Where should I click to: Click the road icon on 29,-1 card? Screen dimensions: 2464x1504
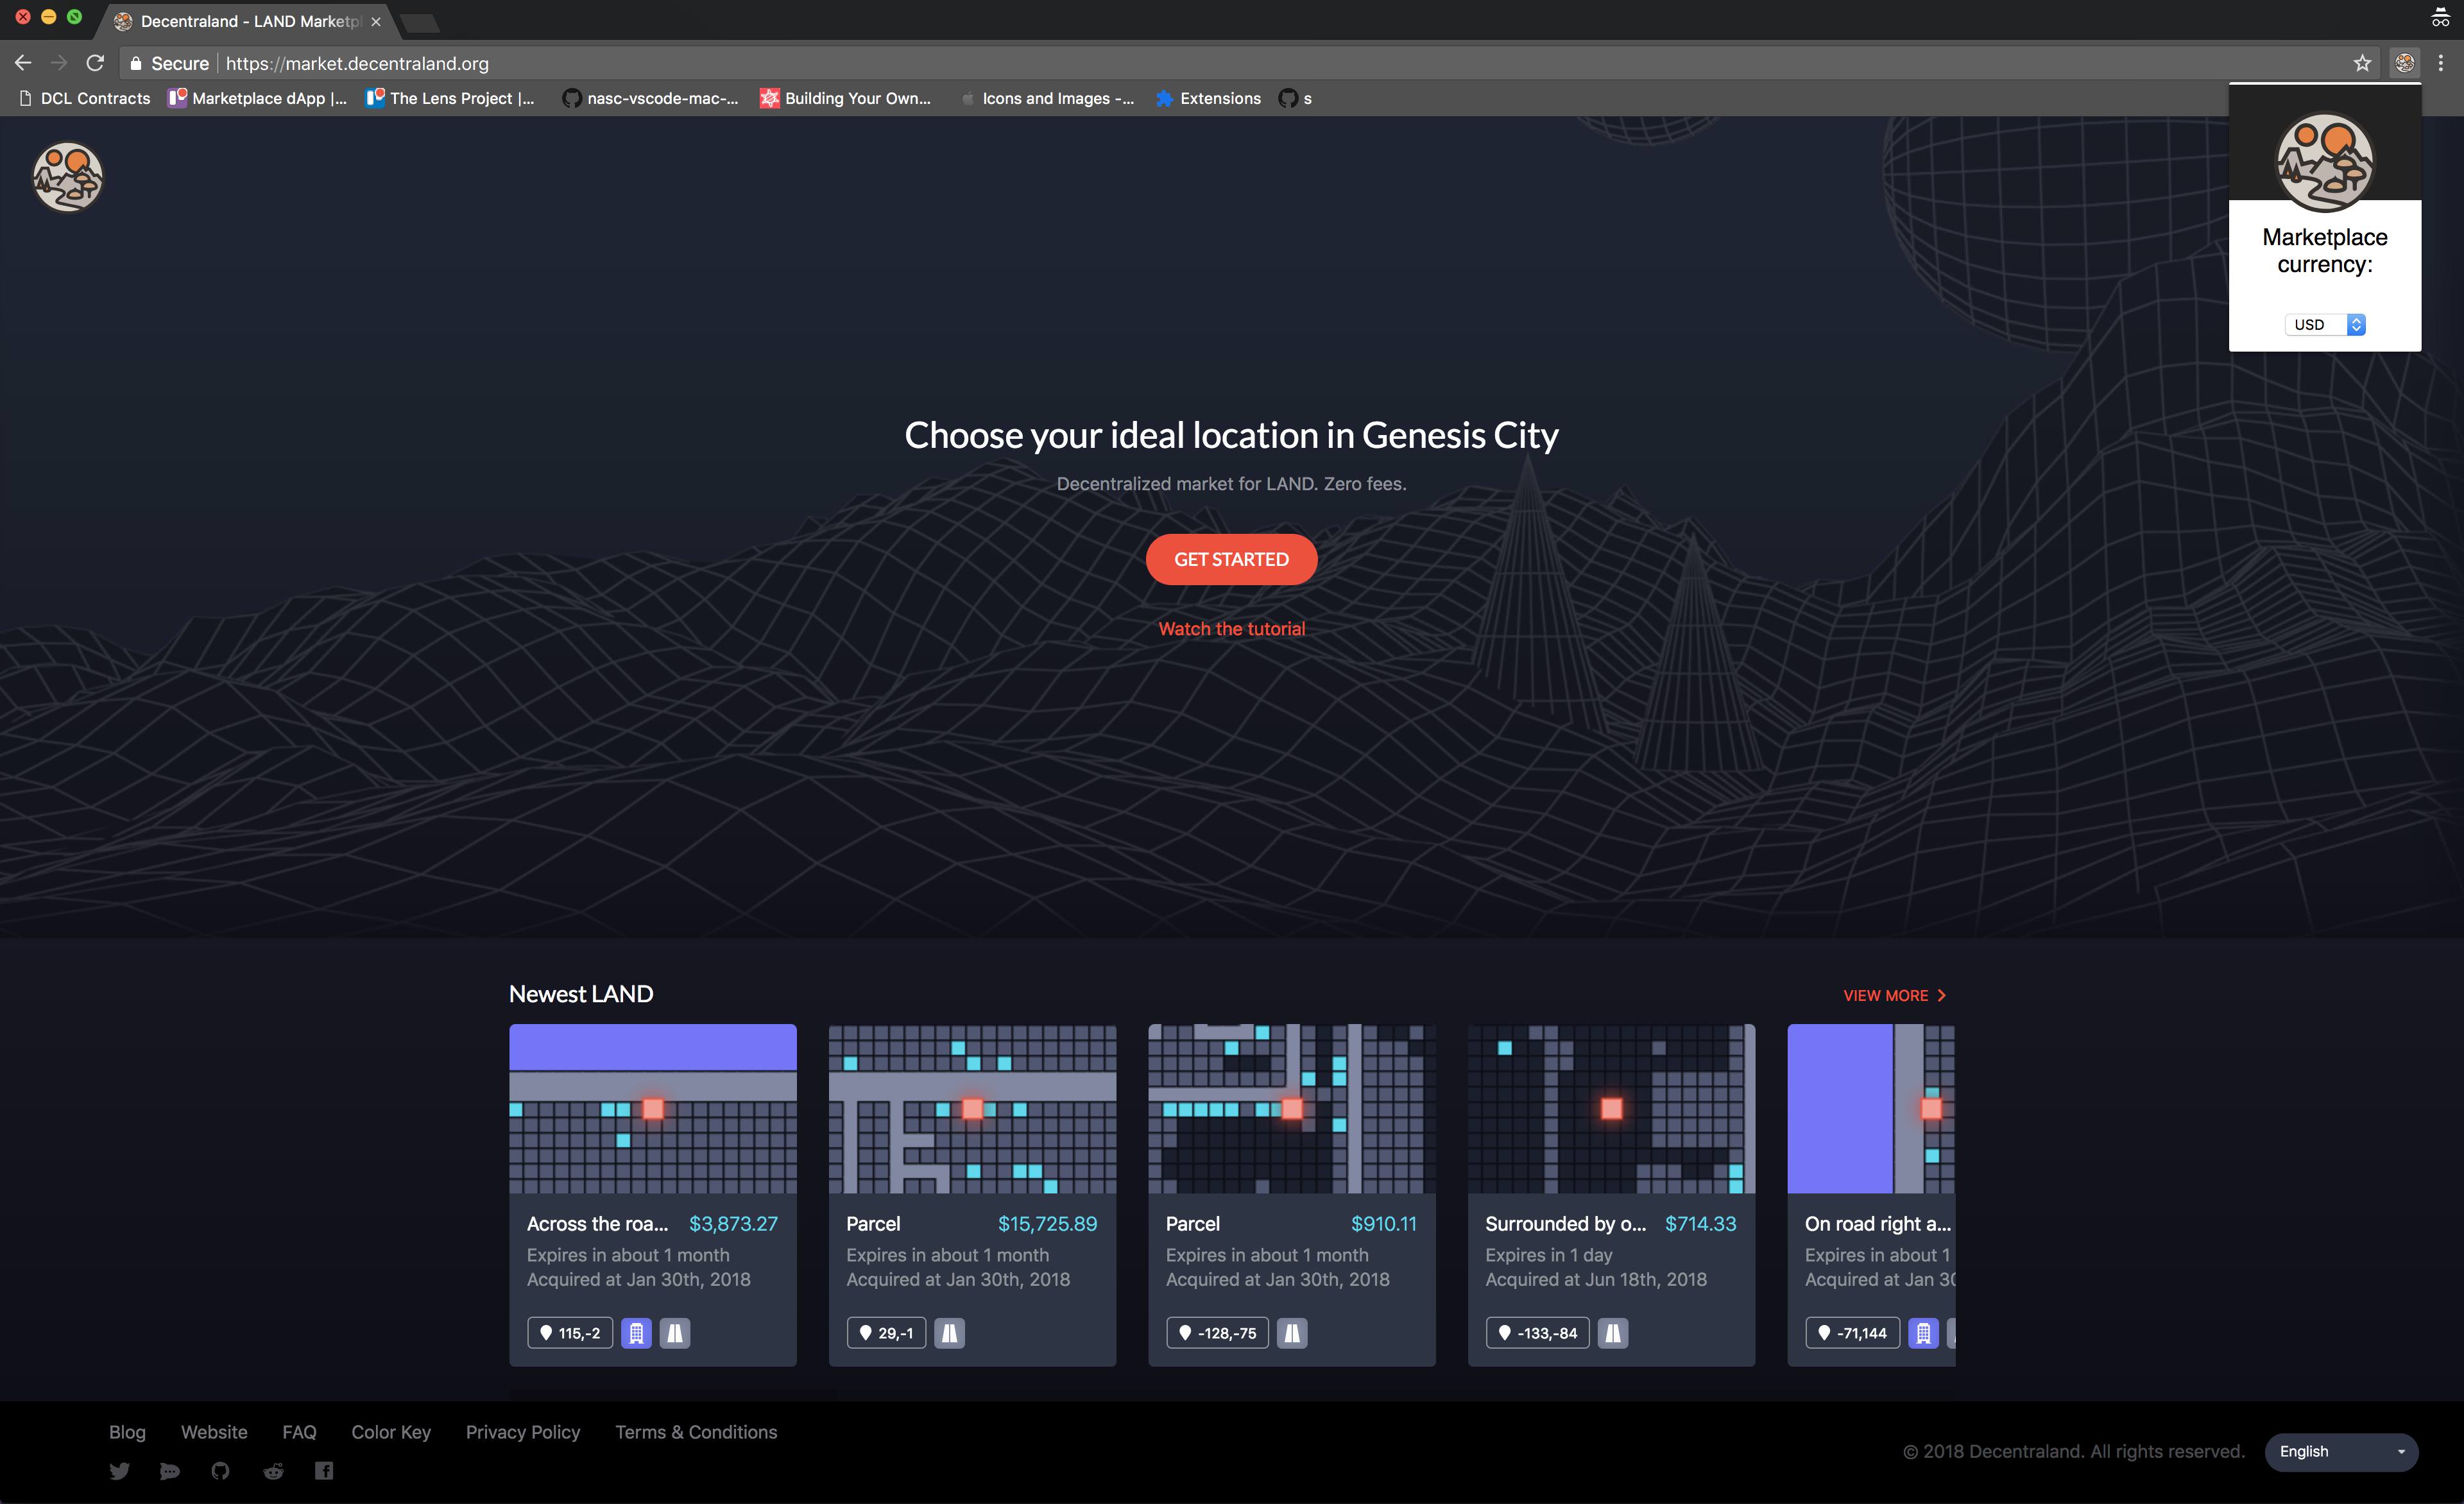click(x=949, y=1333)
